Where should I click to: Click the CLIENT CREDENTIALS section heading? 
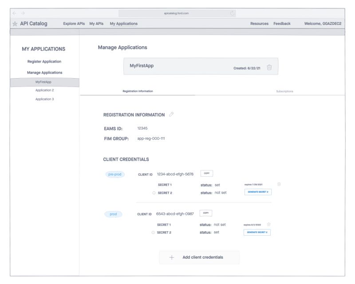point(126,159)
